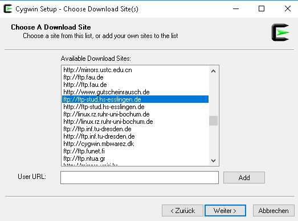
Task: Go back with the Zurück button
Action: point(182,211)
